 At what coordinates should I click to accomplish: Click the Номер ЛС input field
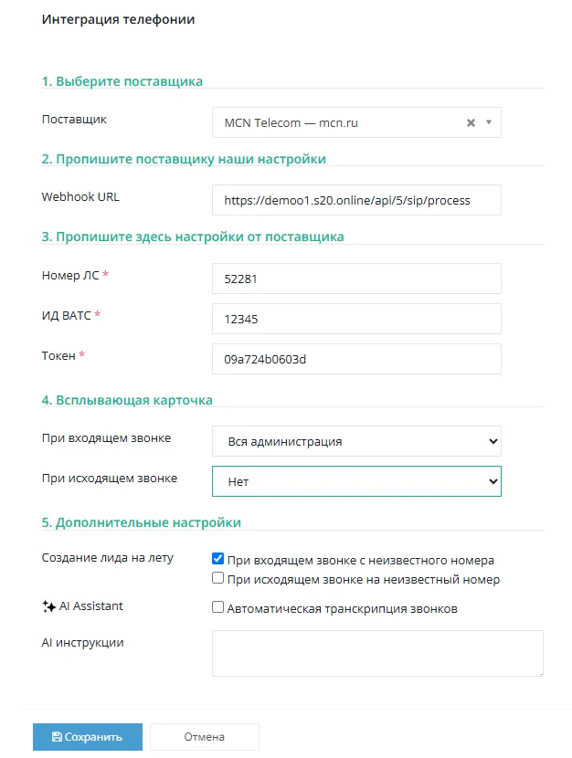click(x=356, y=279)
